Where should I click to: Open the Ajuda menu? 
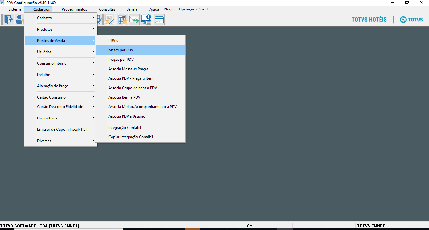pyautogui.click(x=154, y=9)
